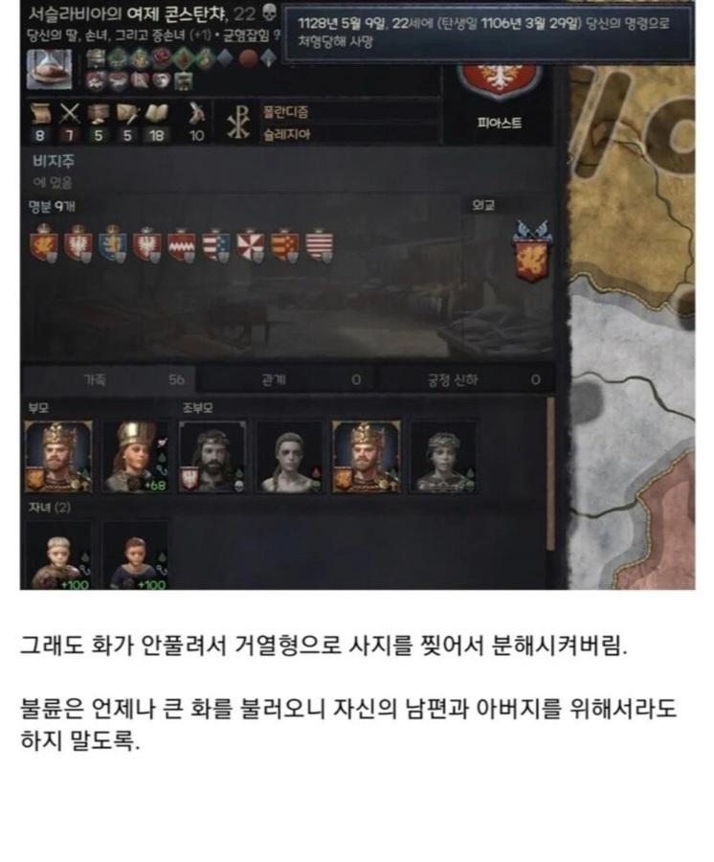Select the red-white striped last claim shield
Image resolution: width=714 pixels, height=862 pixels.
point(320,244)
